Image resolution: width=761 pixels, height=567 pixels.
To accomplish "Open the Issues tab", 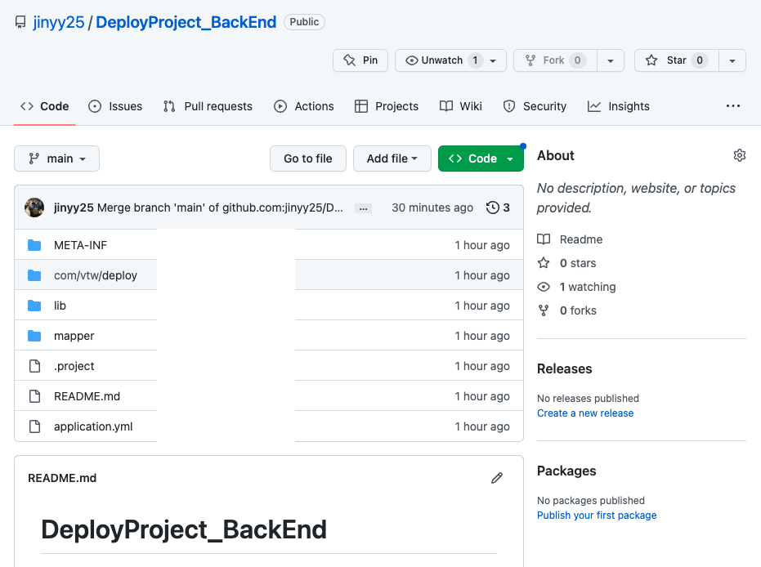I will 115,106.
